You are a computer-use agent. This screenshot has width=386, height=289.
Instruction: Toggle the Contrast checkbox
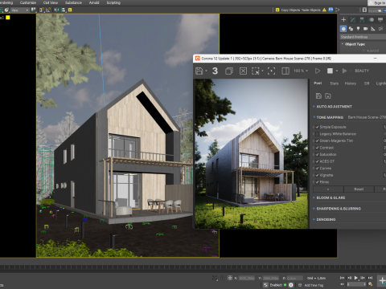click(x=318, y=148)
